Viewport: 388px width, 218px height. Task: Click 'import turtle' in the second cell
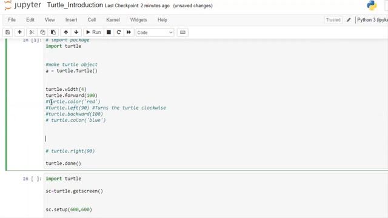click(x=63, y=179)
